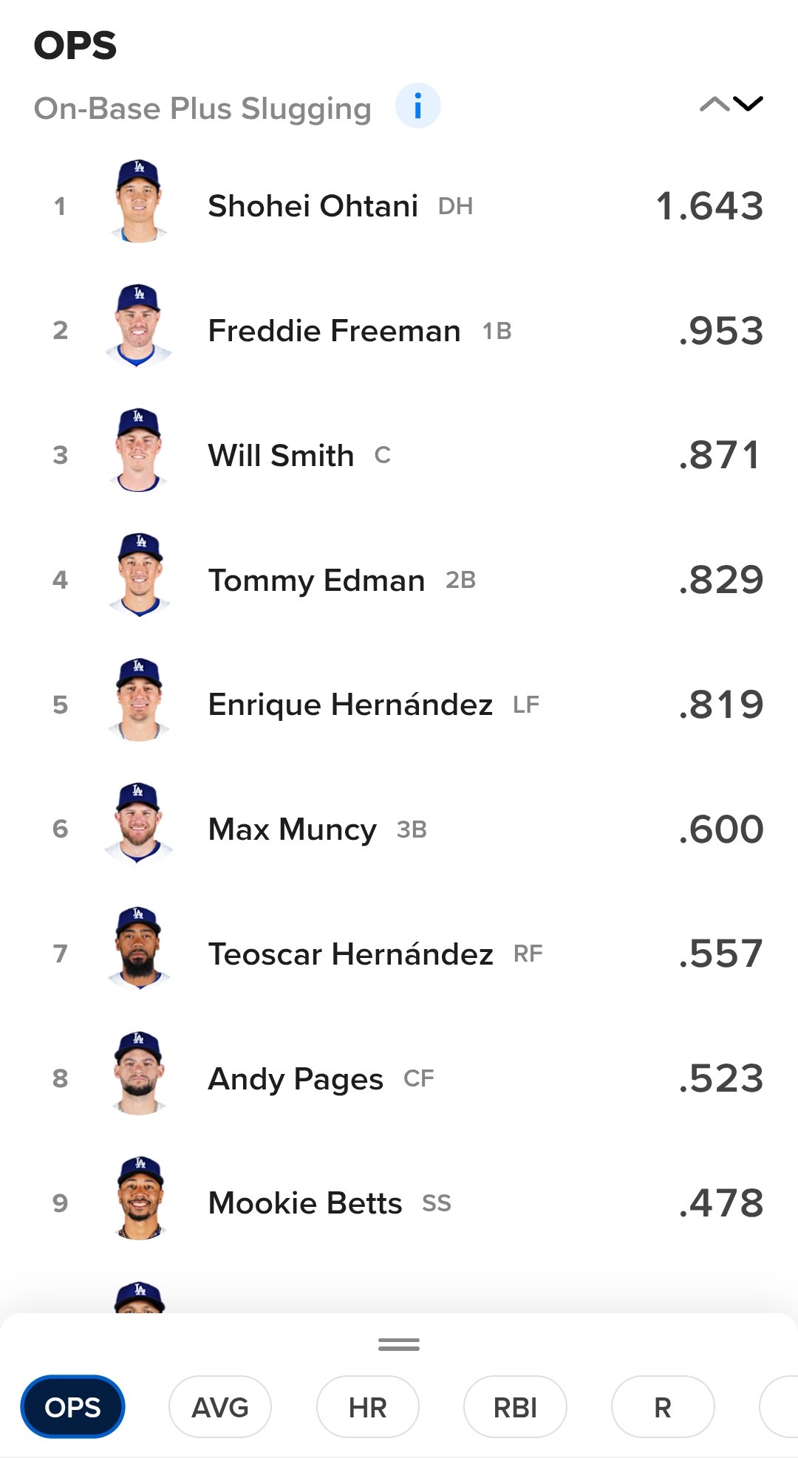Open Tommy Edman's player name link

coord(316,581)
